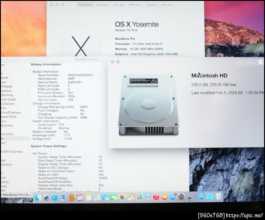The height and width of the screenshot is (220, 265).
Task: Open Numbers bar chart icon
Action: coord(139,197)
